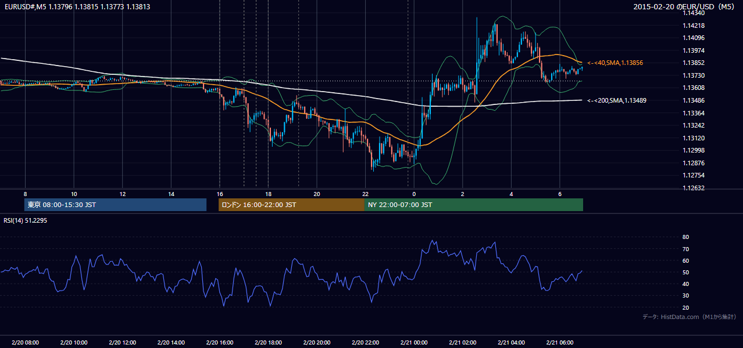Click price level 1.12754 on the axis

point(693,175)
